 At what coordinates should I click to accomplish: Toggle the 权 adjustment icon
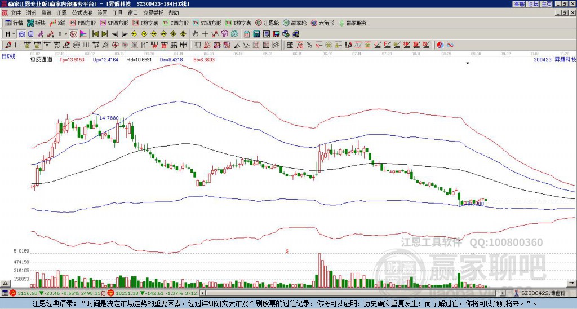(73, 34)
